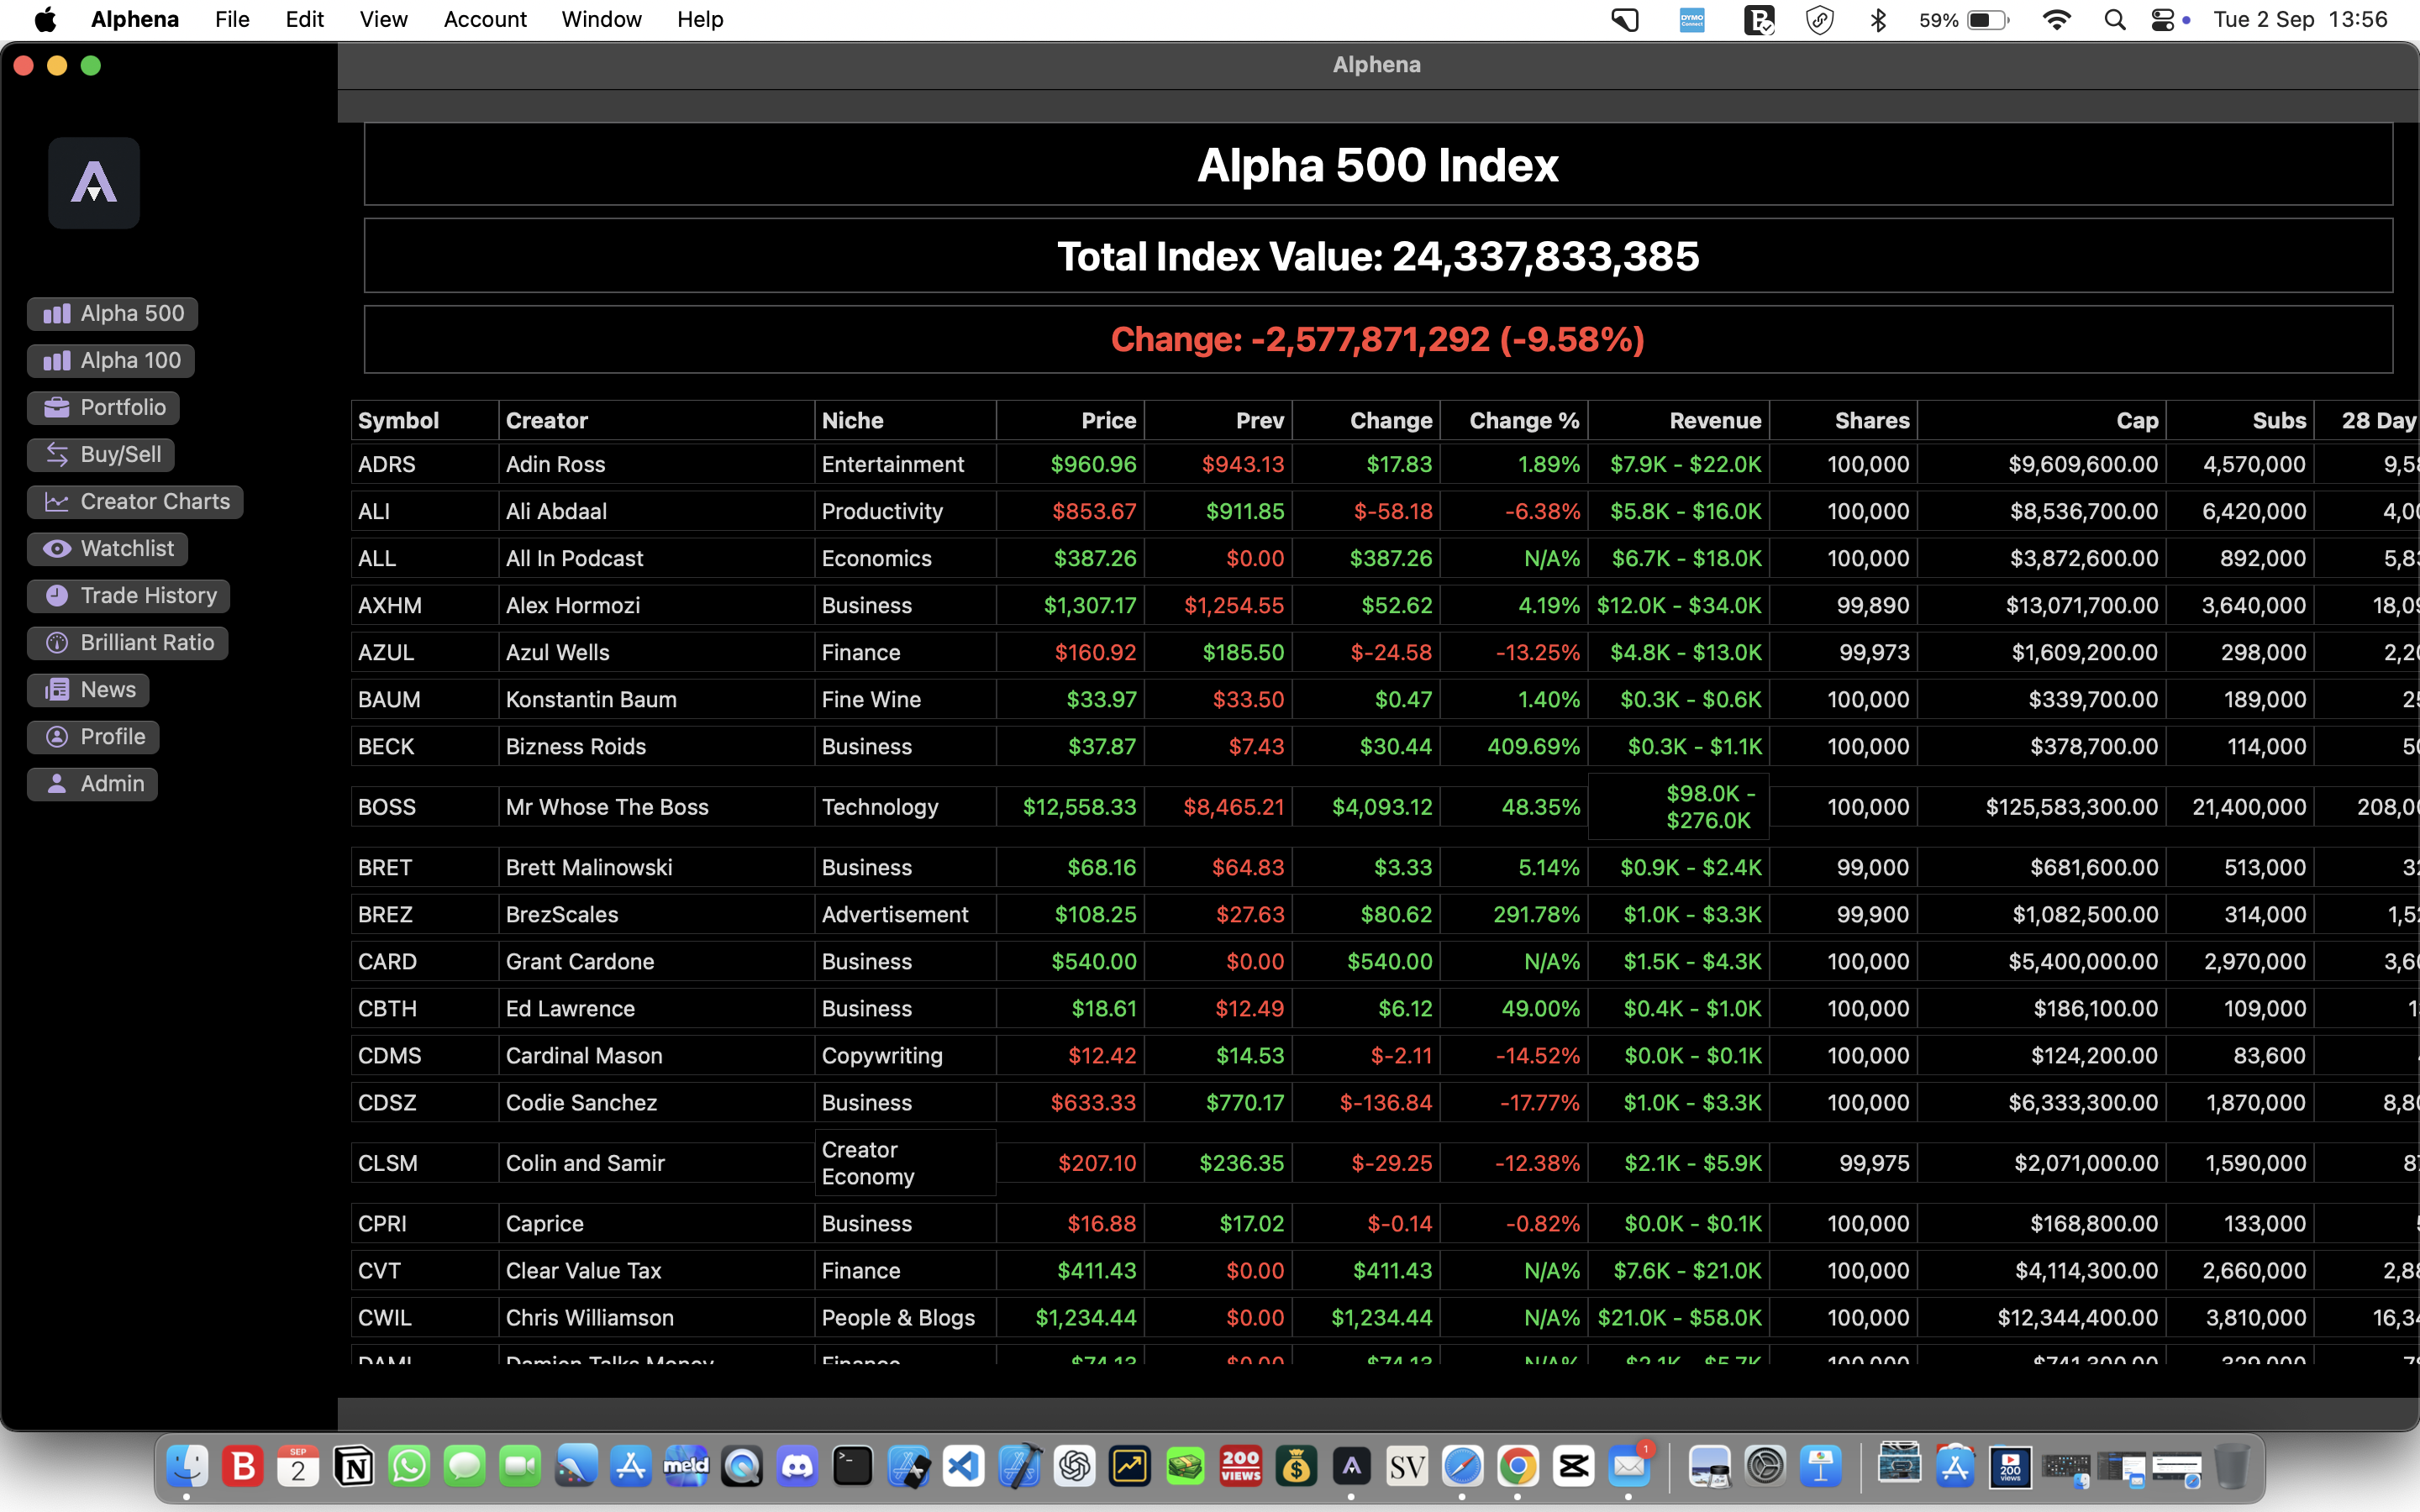
Task: Click the battery status icon
Action: 1987,20
